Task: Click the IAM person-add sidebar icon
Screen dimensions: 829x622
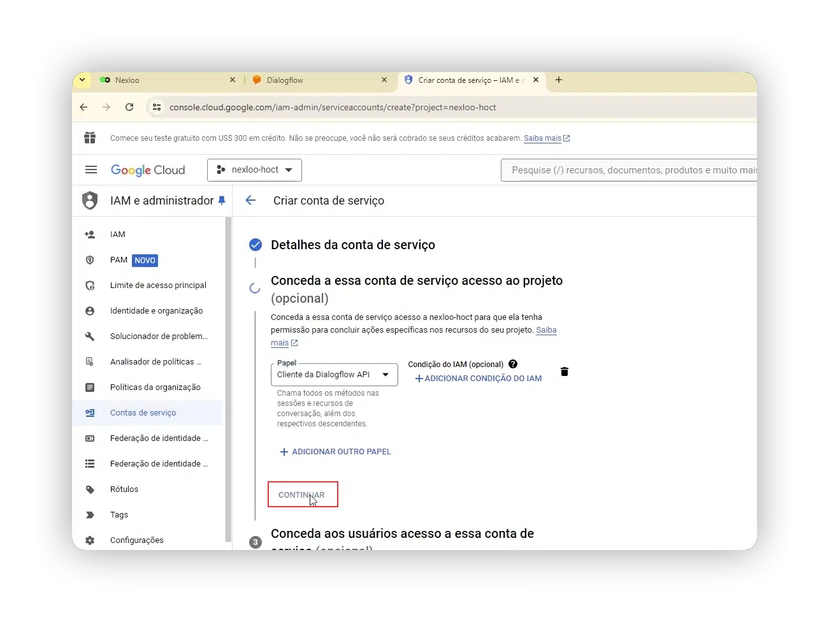Action: click(x=90, y=235)
